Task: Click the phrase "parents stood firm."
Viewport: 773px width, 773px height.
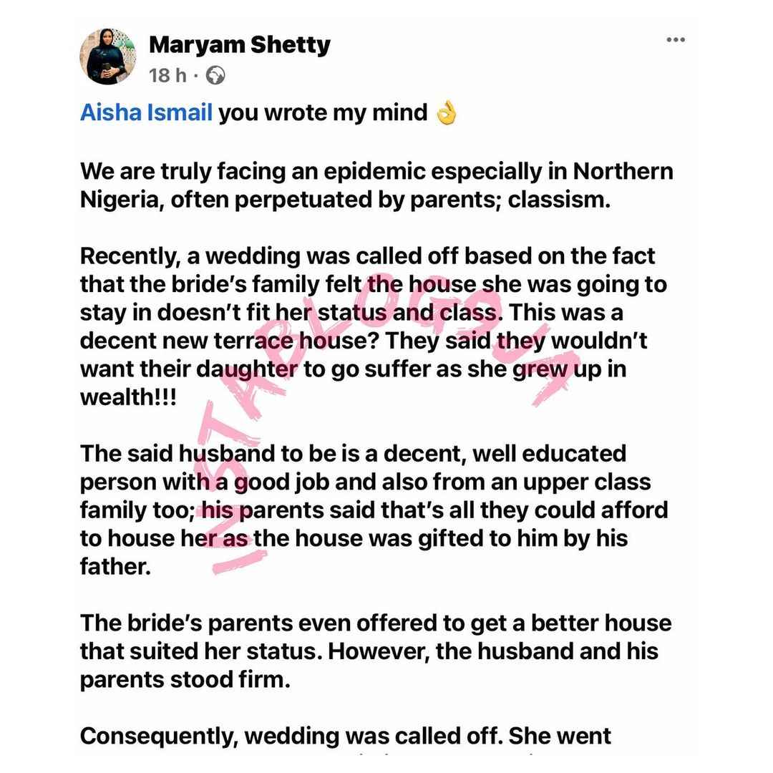Action: click(x=185, y=679)
